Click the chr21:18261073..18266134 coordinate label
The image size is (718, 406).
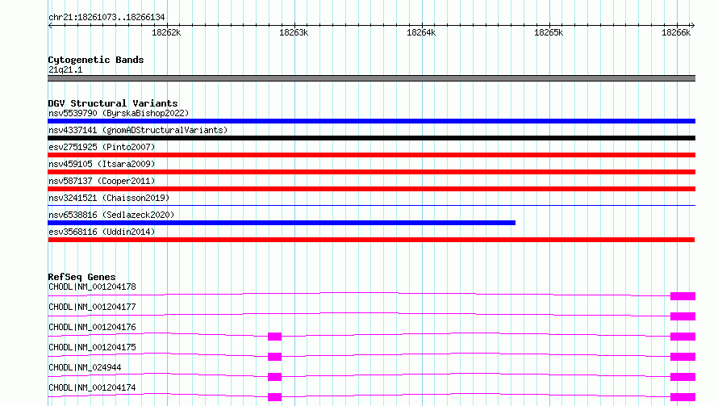pyautogui.click(x=106, y=17)
